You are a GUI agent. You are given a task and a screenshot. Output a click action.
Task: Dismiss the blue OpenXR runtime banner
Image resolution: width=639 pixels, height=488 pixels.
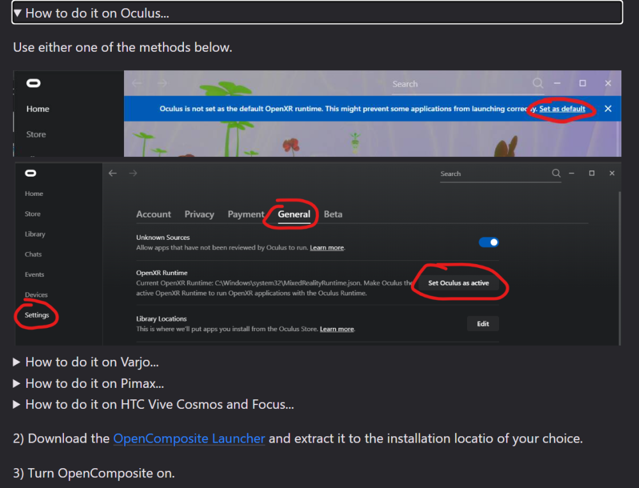point(608,108)
